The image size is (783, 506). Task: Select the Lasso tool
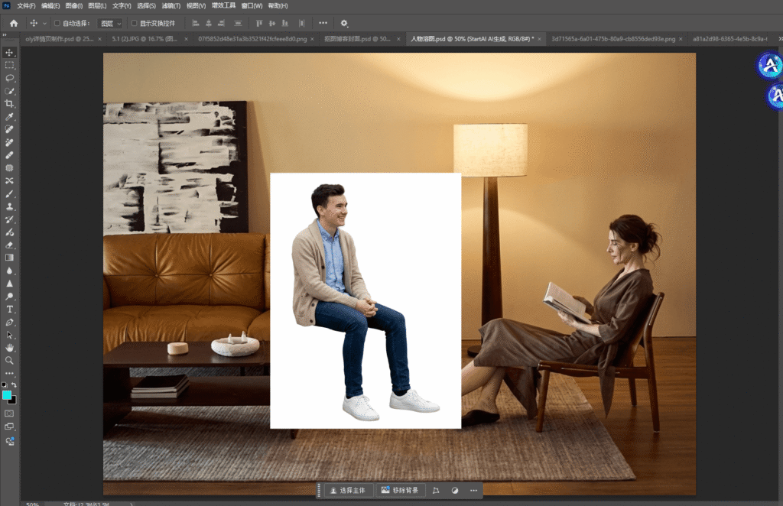(9, 78)
